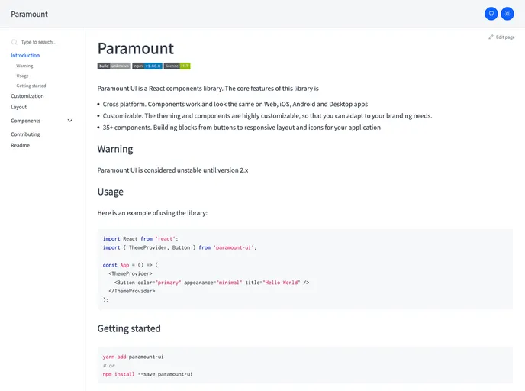Select Introduction in the sidebar
Image resolution: width=525 pixels, height=391 pixels.
point(25,55)
